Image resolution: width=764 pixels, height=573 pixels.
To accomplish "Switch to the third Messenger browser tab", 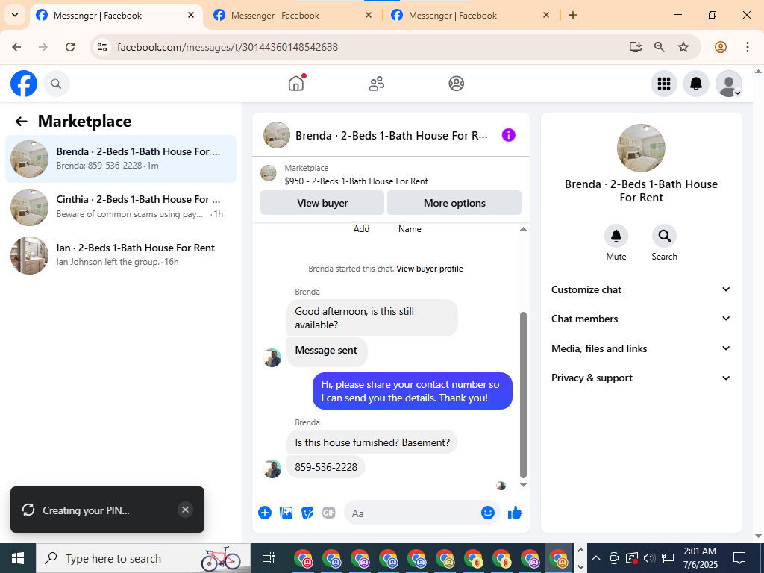I will point(470,16).
